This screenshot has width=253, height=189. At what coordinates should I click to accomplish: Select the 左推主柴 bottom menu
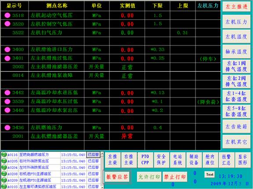[112, 160]
